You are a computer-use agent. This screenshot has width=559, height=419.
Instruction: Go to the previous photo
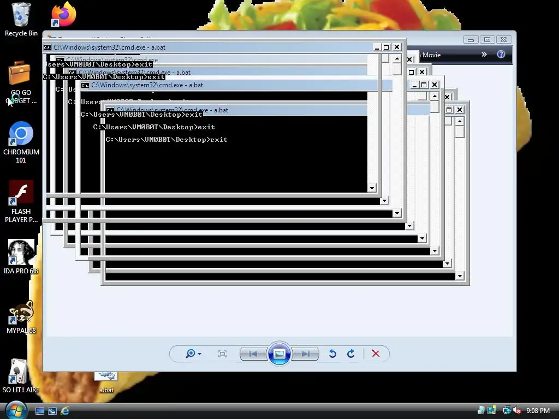coord(253,354)
